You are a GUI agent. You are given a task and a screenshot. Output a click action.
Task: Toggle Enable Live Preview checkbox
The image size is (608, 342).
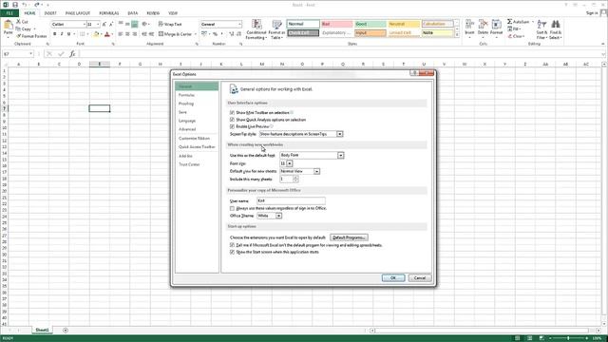tap(232, 126)
